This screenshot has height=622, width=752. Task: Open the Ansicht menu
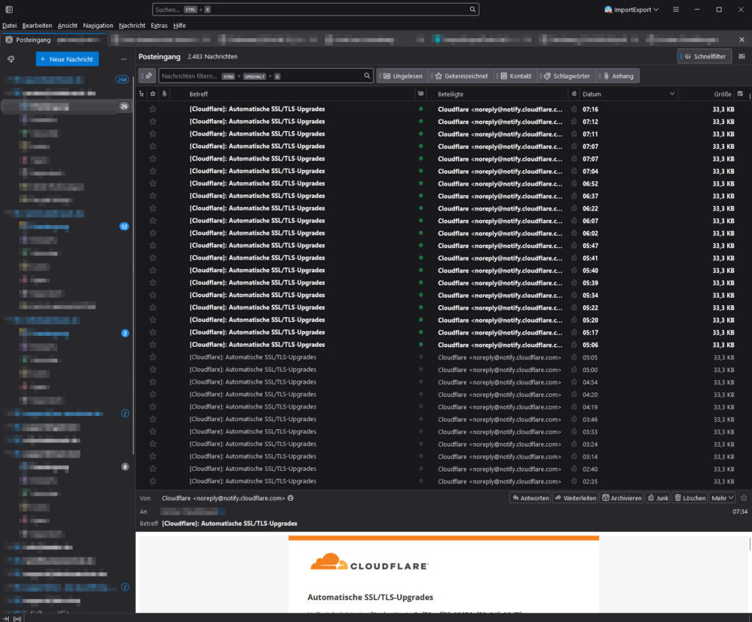[x=68, y=26]
